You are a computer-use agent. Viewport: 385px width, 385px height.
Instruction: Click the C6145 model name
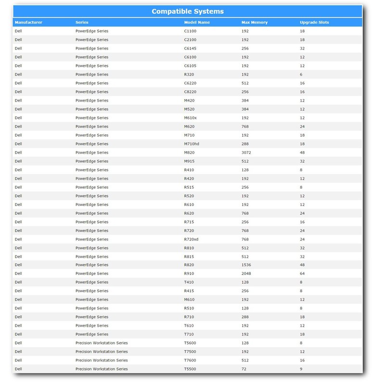(x=190, y=48)
